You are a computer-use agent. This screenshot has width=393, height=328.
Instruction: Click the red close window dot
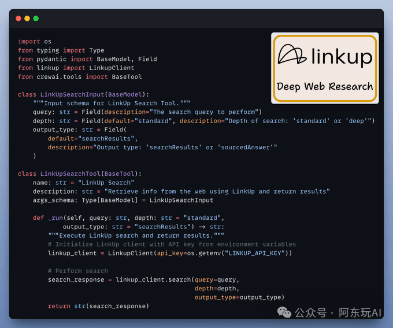(x=18, y=19)
